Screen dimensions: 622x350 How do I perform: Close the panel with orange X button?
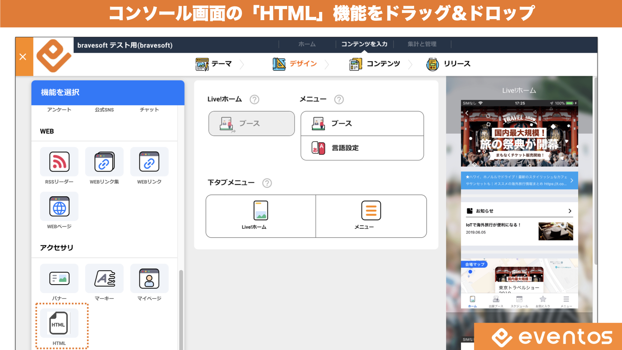point(23,57)
